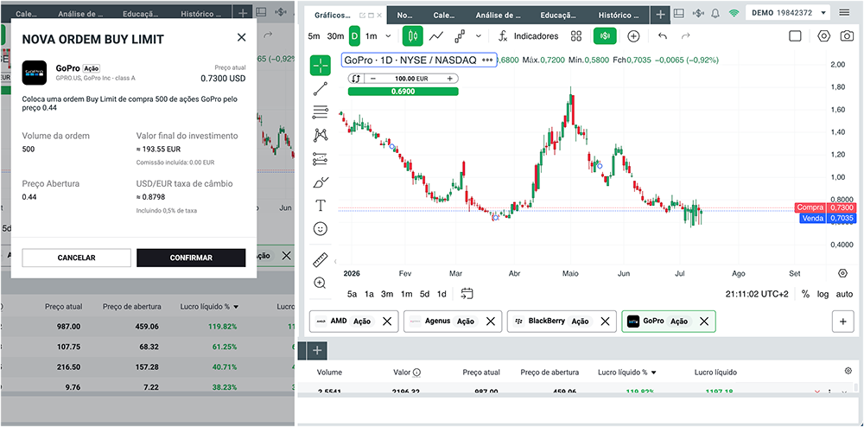The height and width of the screenshot is (427, 864).
Task: Switch to line chart style
Action: point(436,35)
